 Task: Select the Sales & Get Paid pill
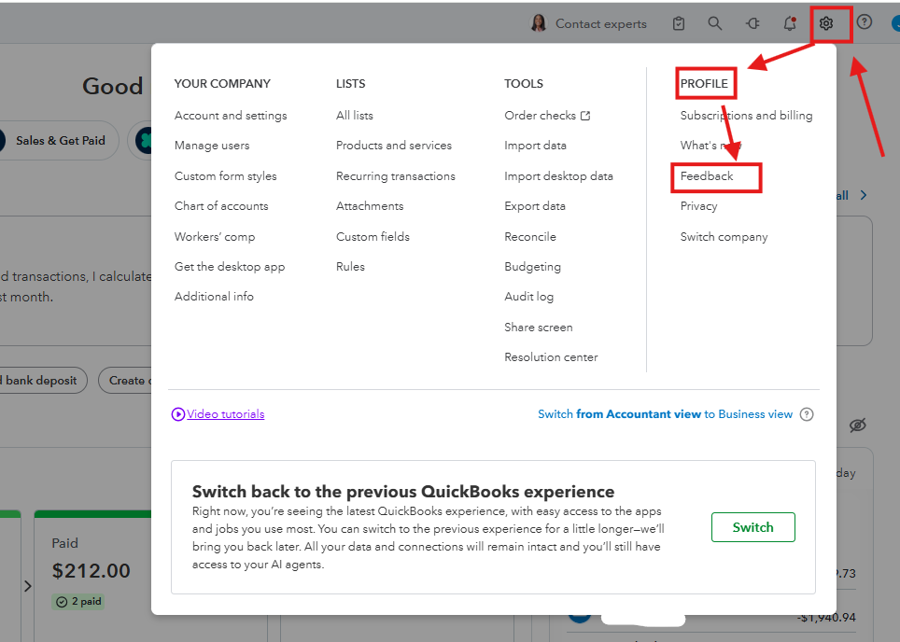[x=61, y=141]
